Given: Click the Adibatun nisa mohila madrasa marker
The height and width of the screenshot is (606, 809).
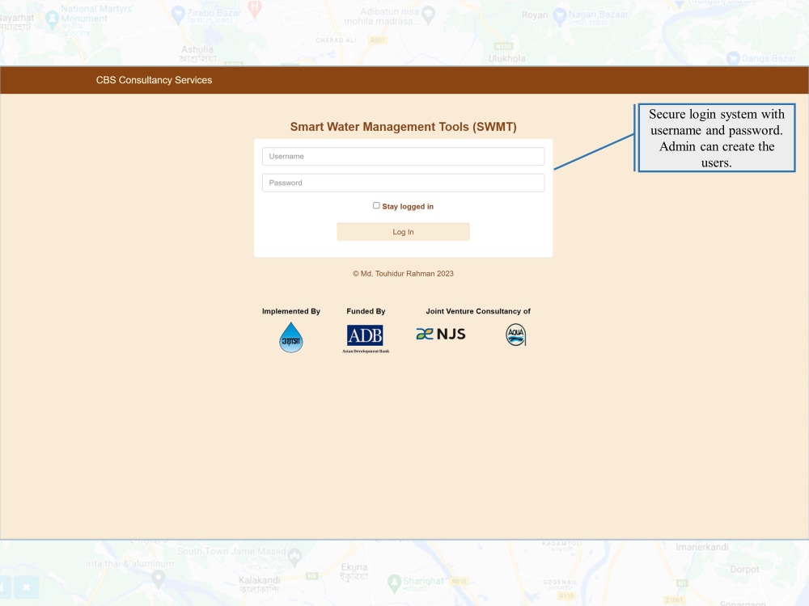Looking at the screenshot, I should point(428,14).
